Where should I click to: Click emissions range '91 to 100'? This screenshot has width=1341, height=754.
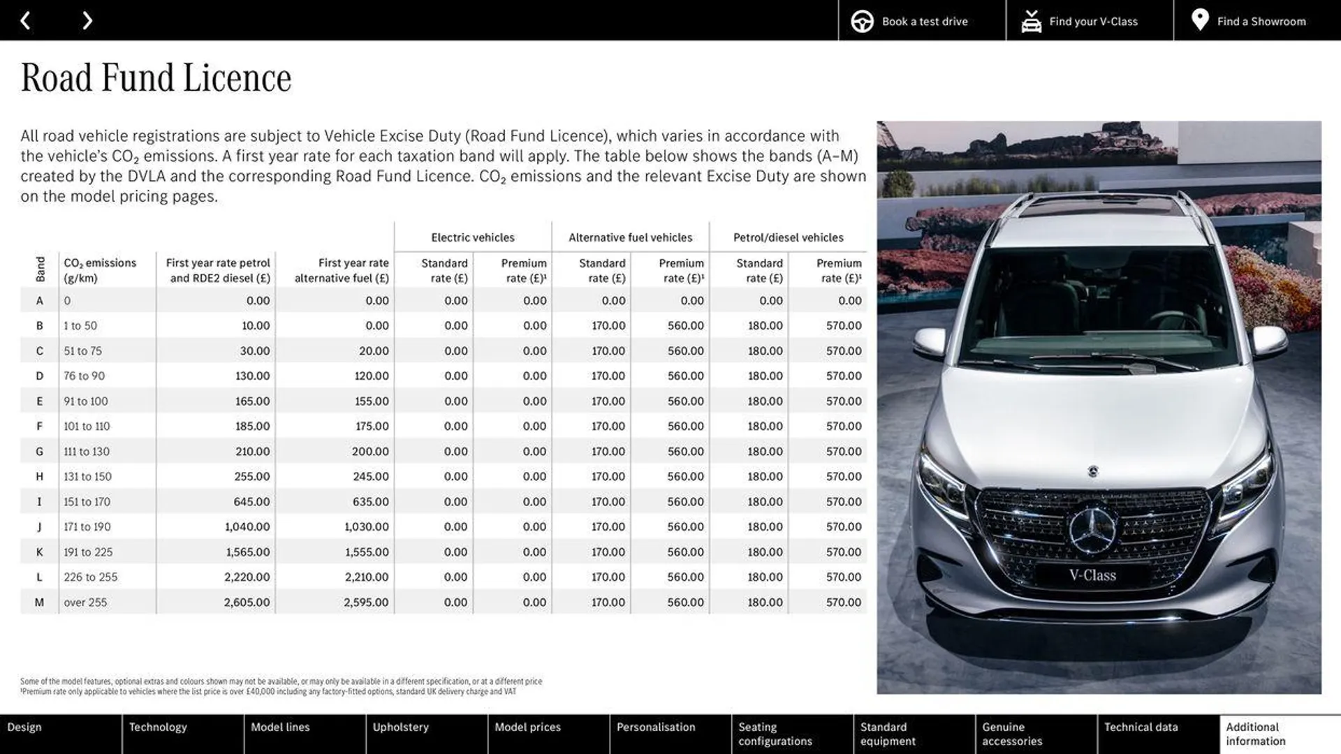[x=86, y=401]
